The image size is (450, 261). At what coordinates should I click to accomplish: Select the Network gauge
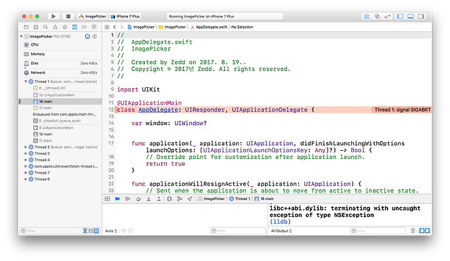61,73
